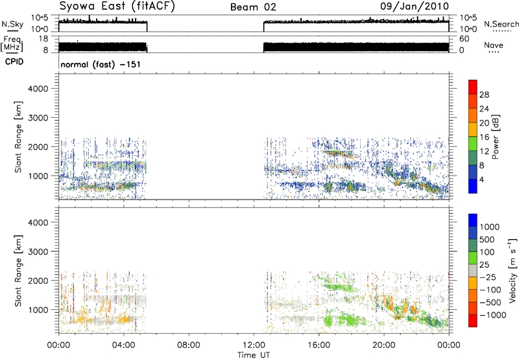This screenshot has width=519, height=359.
Task: Click the '4000' range tick on the power panel
Action: 38,89
